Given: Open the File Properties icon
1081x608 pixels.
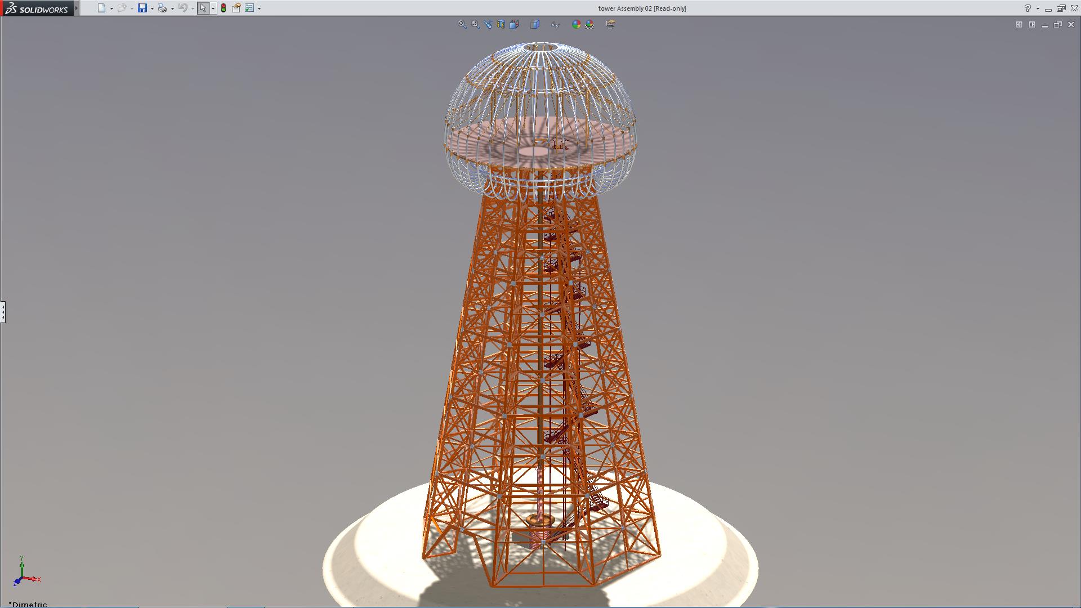Looking at the screenshot, I should pyautogui.click(x=236, y=8).
